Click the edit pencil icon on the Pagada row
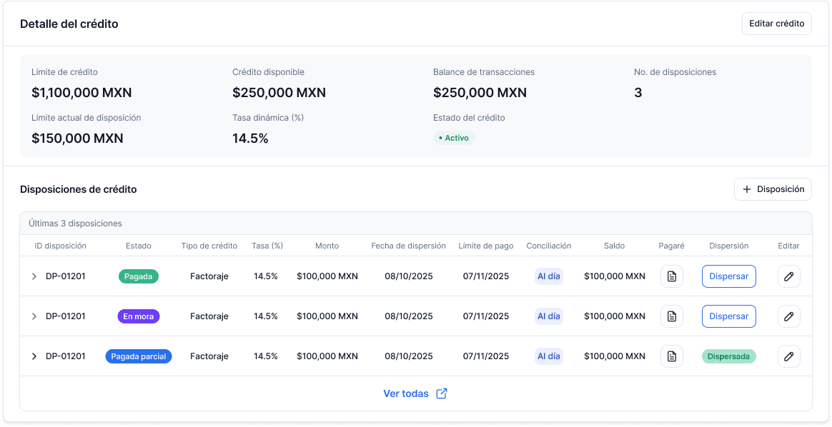832x427 pixels. (788, 276)
